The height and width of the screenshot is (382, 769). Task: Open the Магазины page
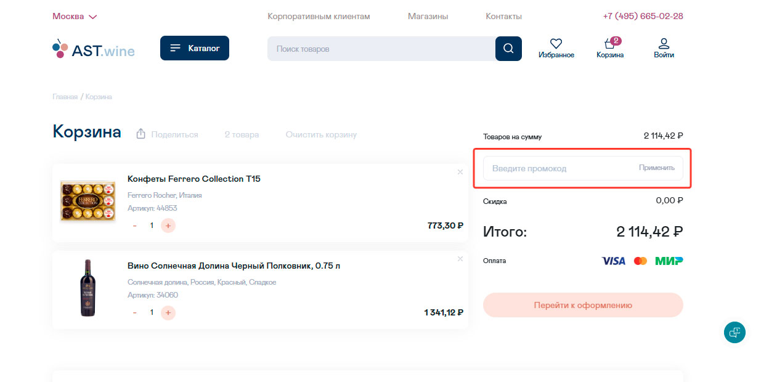click(x=428, y=17)
